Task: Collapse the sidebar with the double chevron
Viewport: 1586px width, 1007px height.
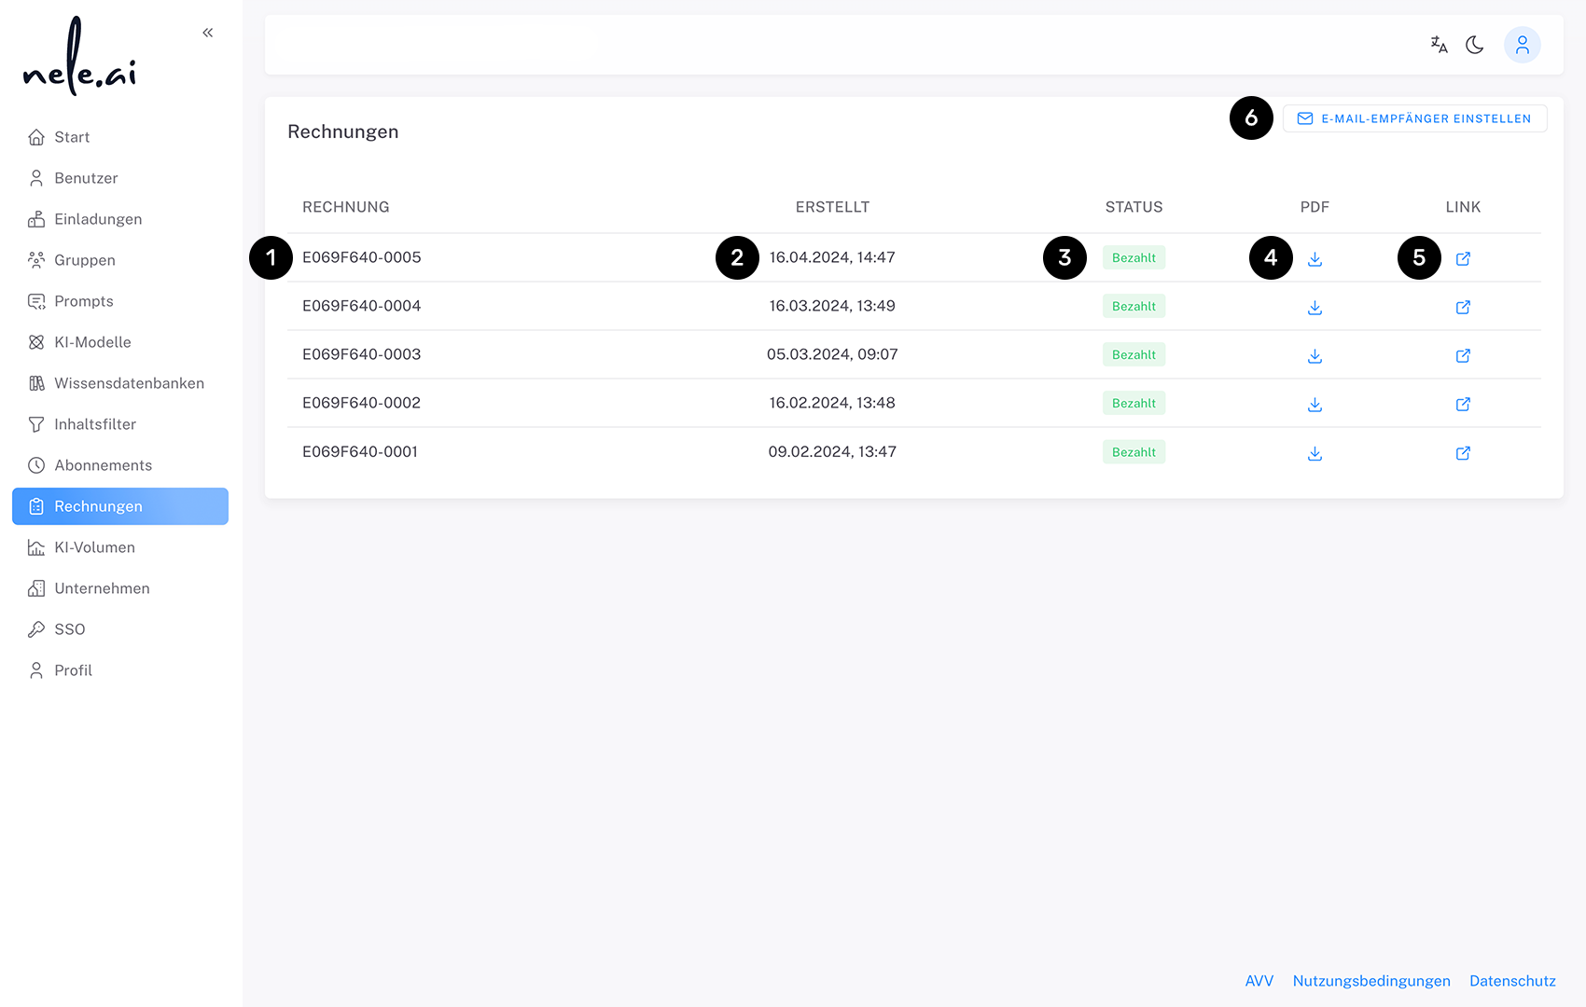Action: click(x=208, y=33)
